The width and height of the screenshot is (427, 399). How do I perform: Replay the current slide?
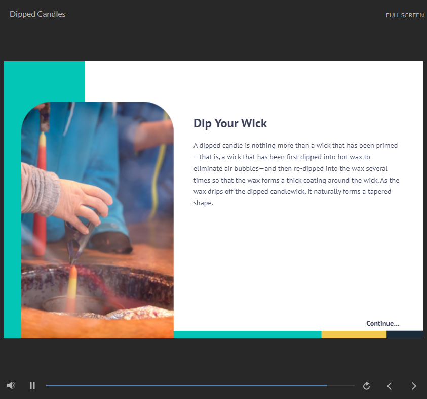(366, 386)
